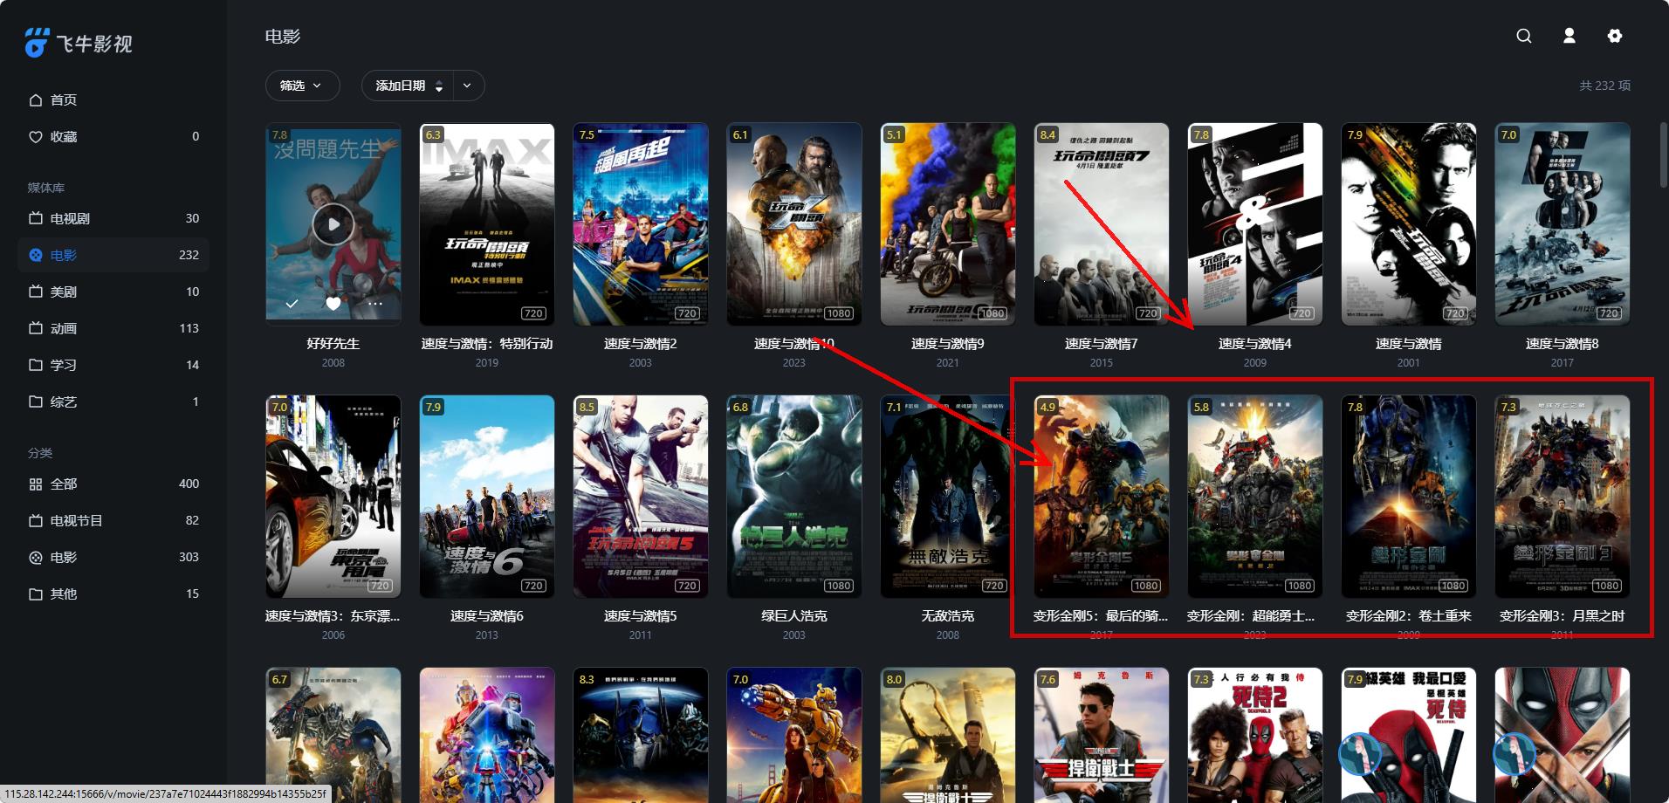
Task: Open the 速度与激情2 poster
Action: point(641,224)
